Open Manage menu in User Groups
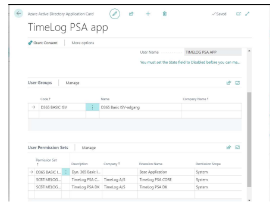Screen dimensions: 276x217 (73, 83)
